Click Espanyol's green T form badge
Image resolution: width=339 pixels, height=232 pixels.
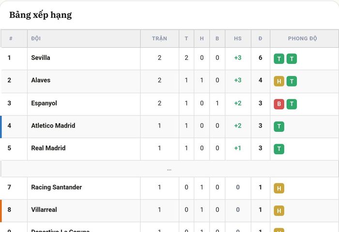292,104
